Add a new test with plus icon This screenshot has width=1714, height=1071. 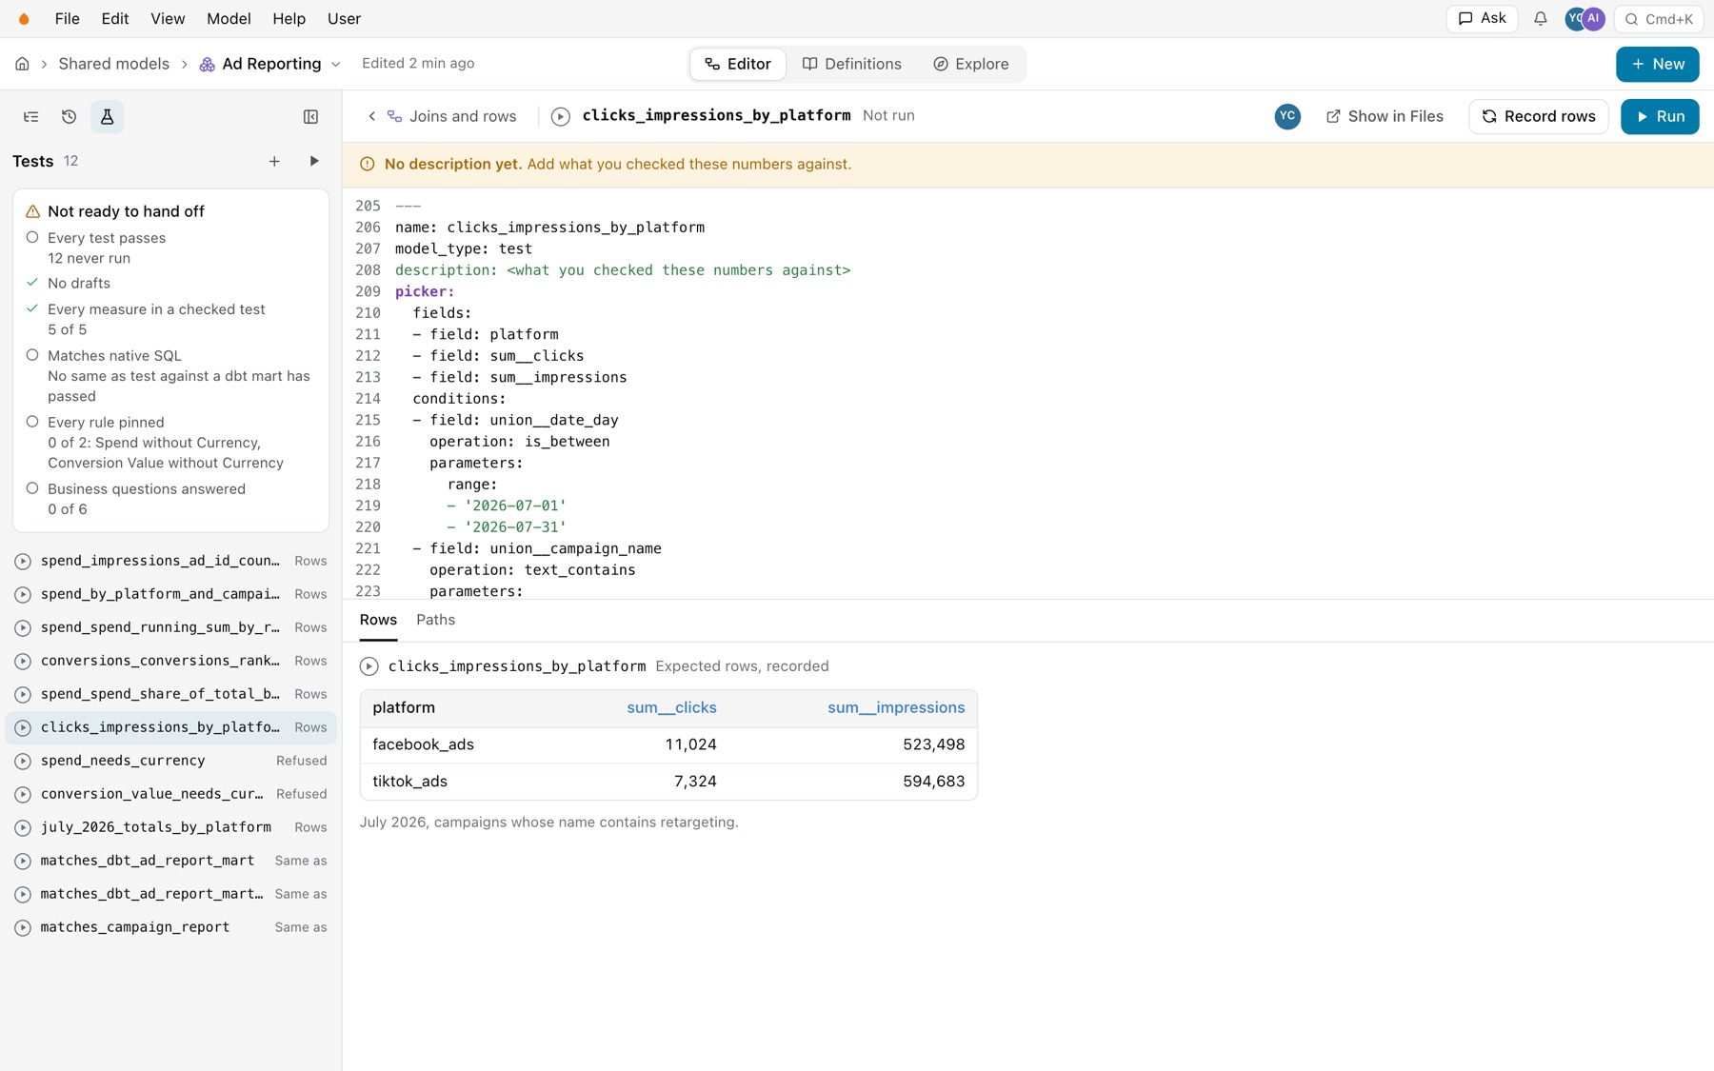coord(274,161)
